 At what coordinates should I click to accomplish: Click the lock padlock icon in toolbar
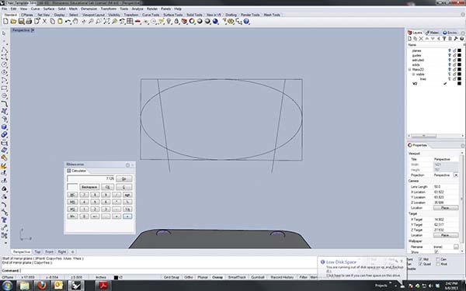pos(176,22)
